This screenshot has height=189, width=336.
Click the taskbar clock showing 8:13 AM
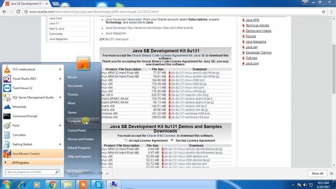pyautogui.click(x=323, y=185)
